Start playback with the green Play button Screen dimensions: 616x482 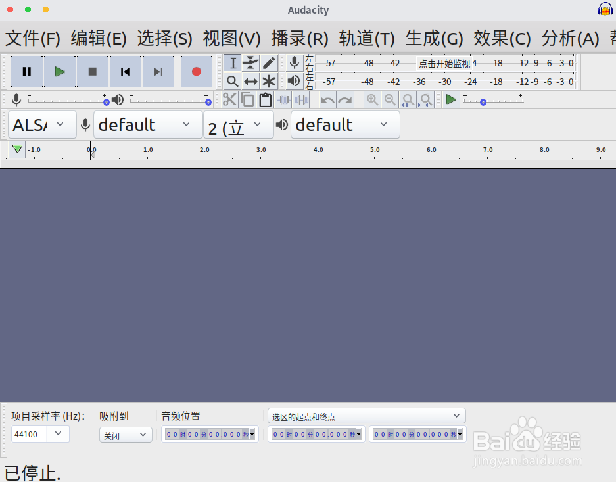[60, 72]
